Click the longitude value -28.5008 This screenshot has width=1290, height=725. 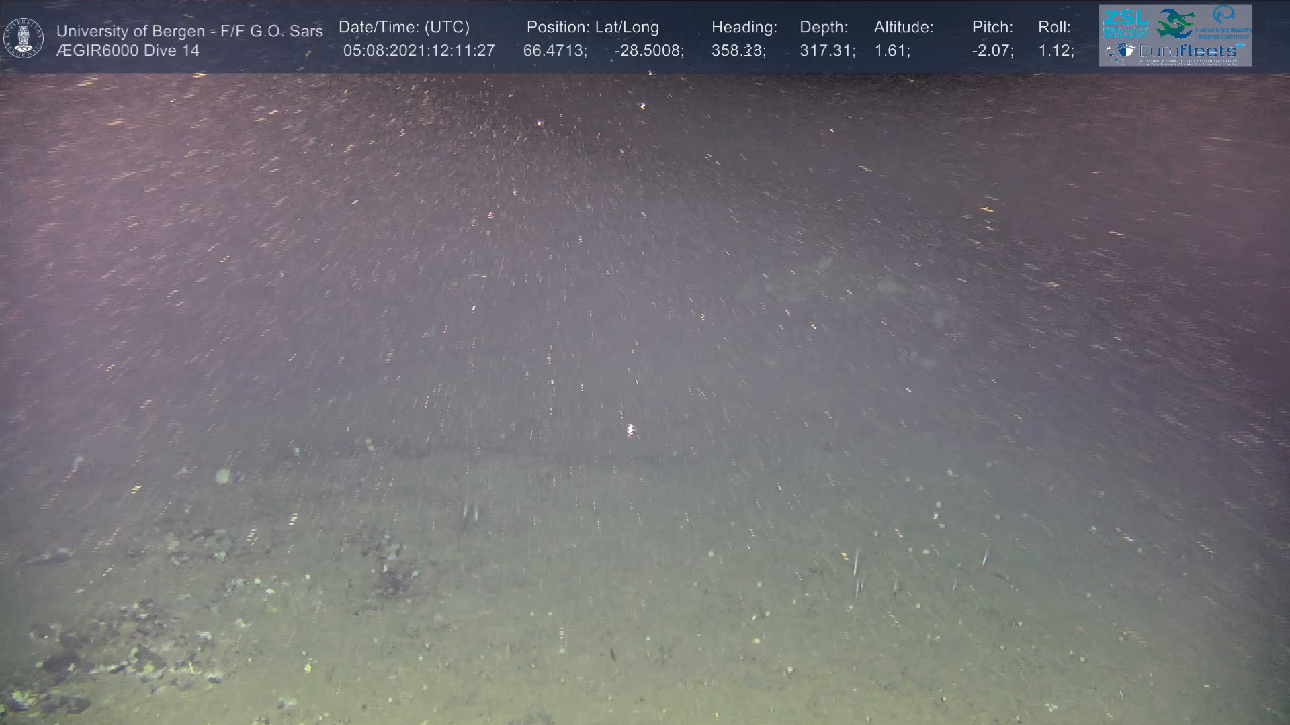(648, 51)
